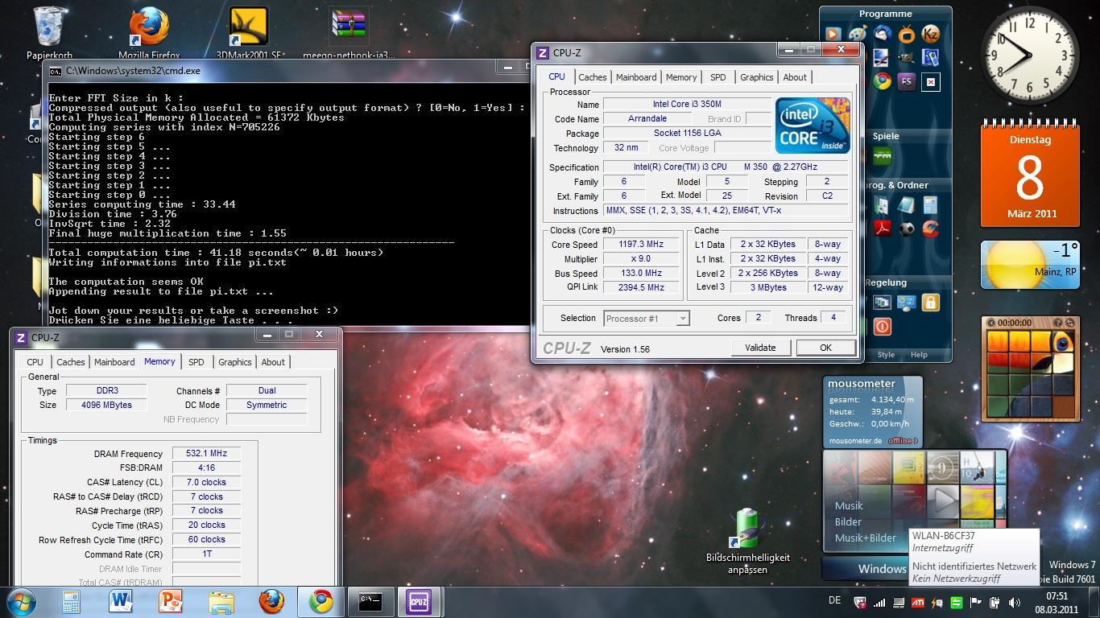Open the Kz icon in Programme gadget
Screen dimensions: 1100x618
(x=930, y=34)
